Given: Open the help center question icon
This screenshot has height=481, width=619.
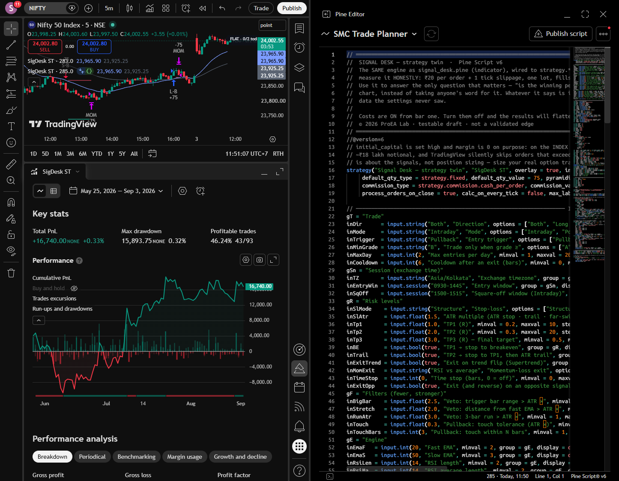Looking at the screenshot, I should click(299, 471).
